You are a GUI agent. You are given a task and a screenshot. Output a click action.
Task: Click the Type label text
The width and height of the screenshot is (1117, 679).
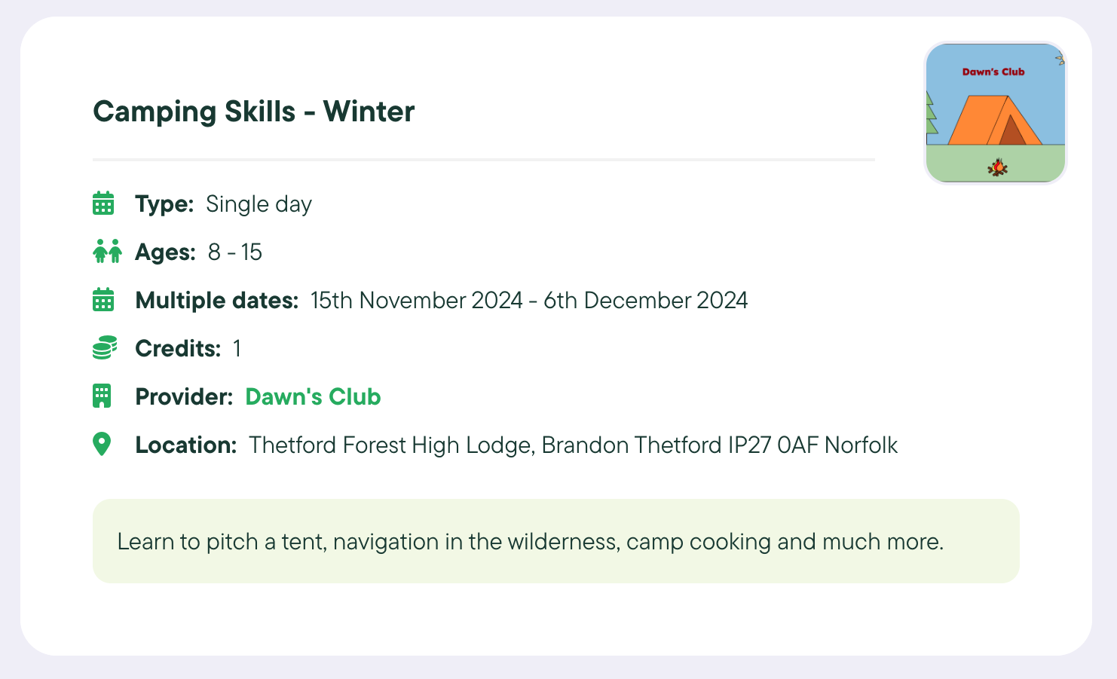pos(164,204)
